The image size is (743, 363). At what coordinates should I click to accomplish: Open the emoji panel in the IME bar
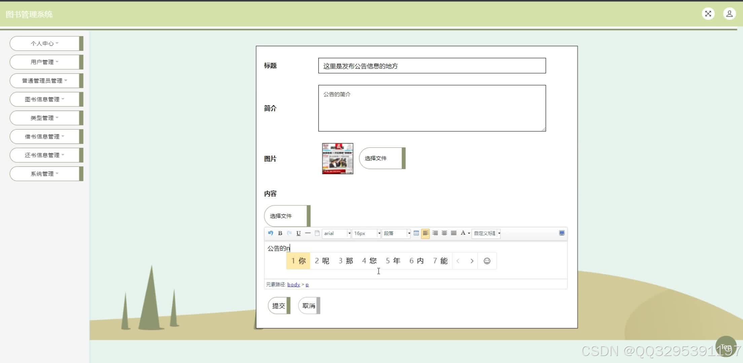487,261
